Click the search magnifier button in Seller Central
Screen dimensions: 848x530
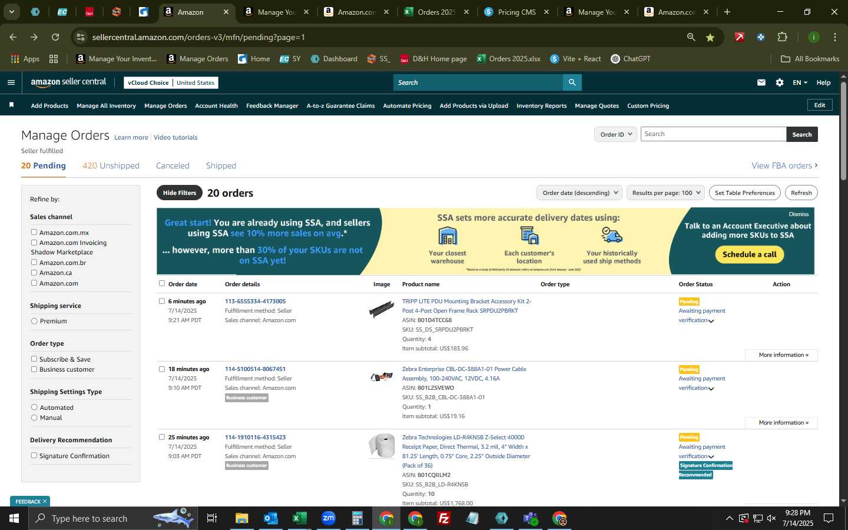click(x=572, y=82)
